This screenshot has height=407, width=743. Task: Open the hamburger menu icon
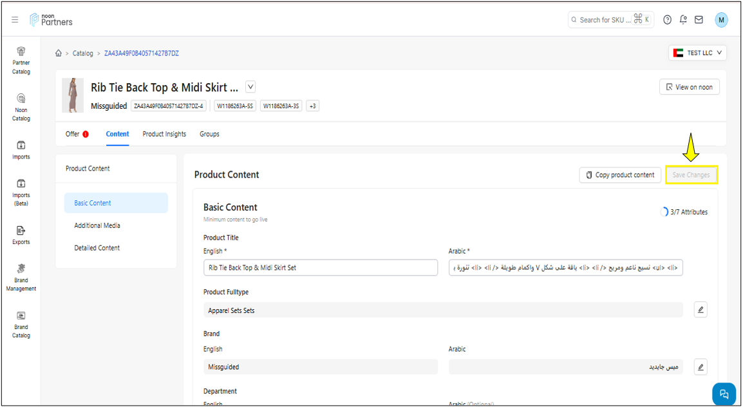tap(15, 20)
